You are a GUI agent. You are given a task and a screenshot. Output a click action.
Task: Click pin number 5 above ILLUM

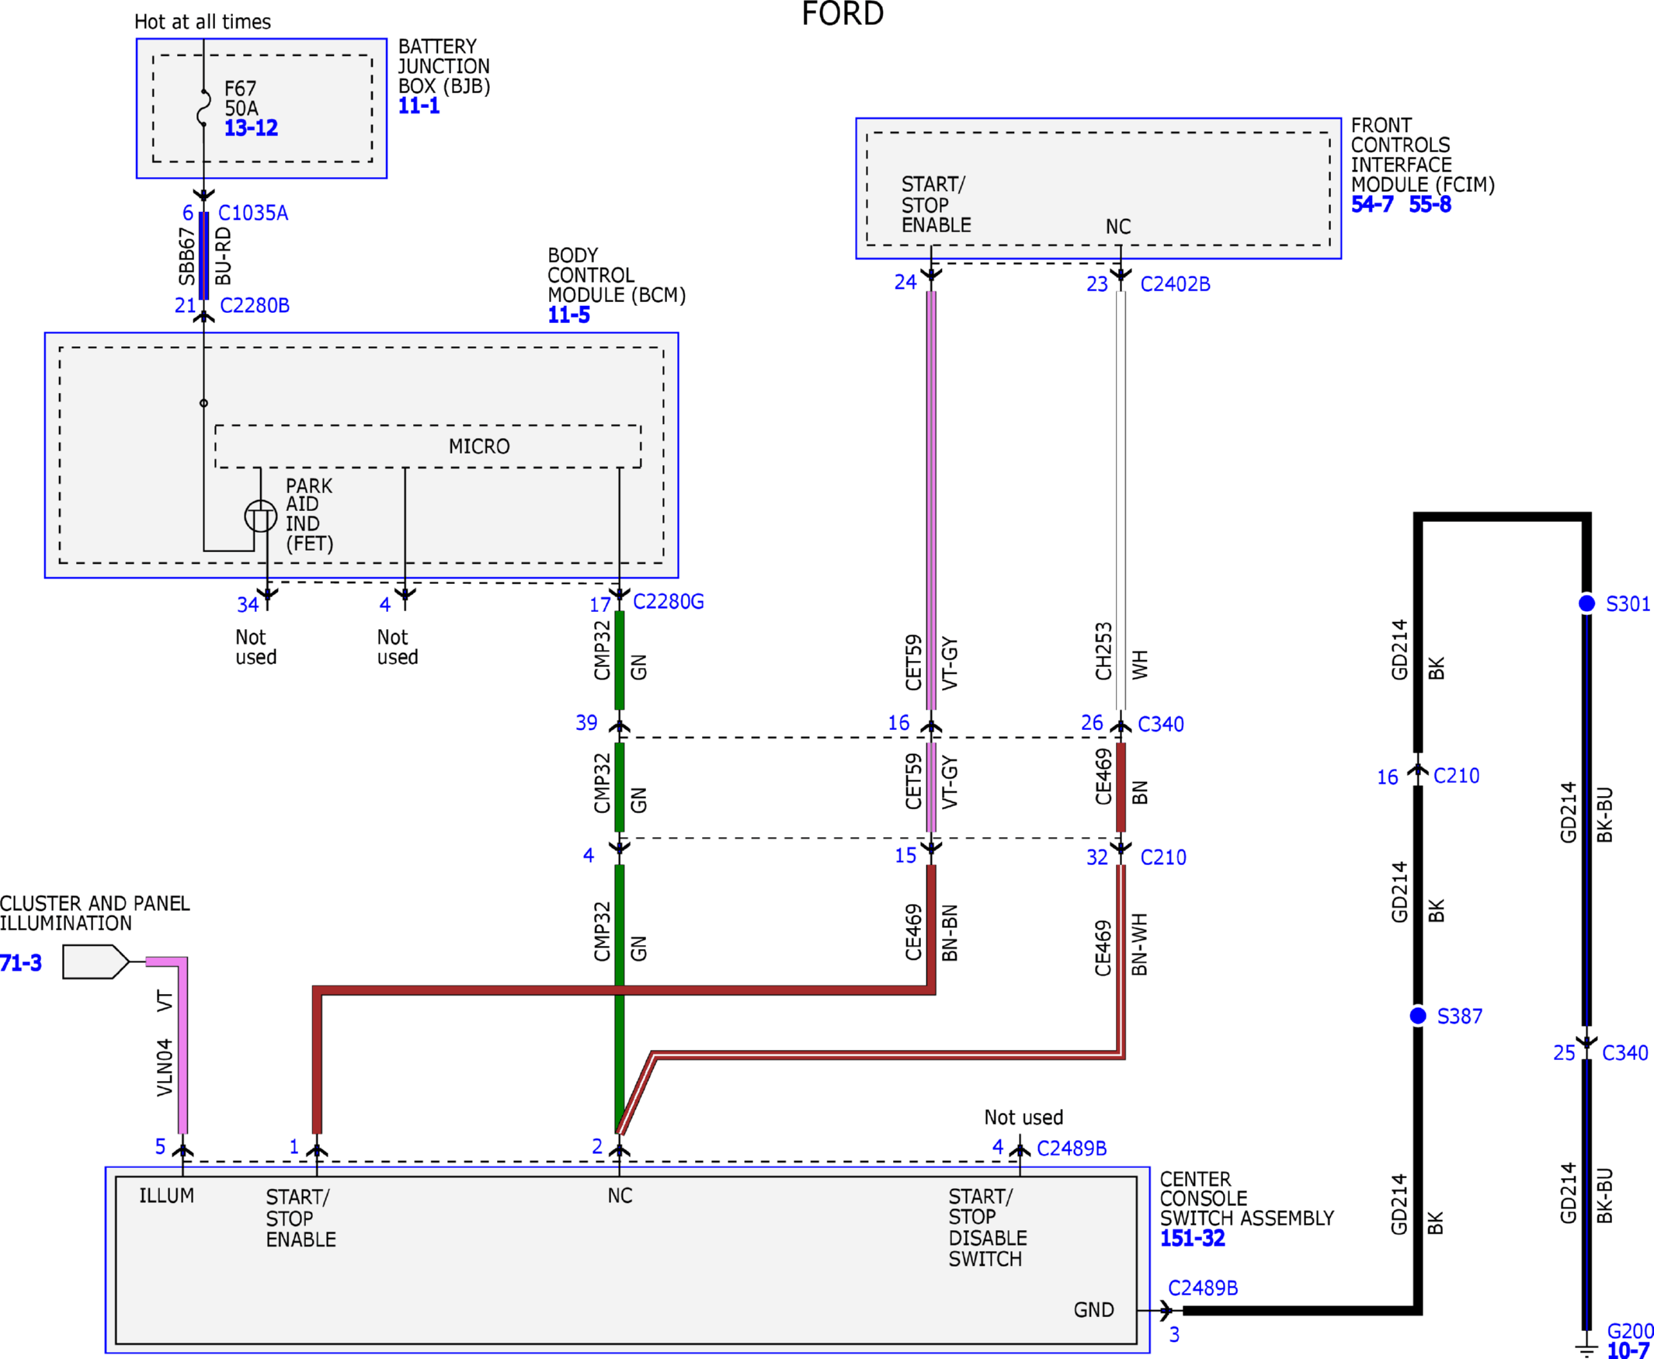click(x=161, y=1147)
